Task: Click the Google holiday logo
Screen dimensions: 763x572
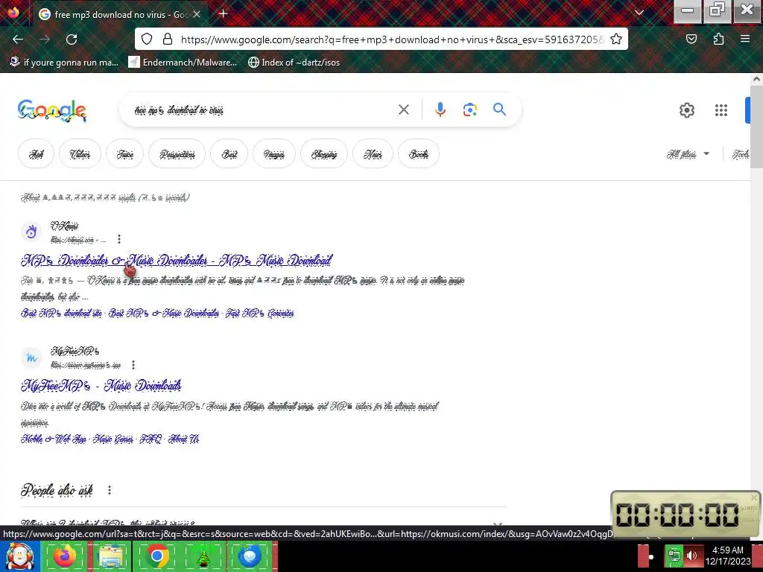Action: click(52, 110)
